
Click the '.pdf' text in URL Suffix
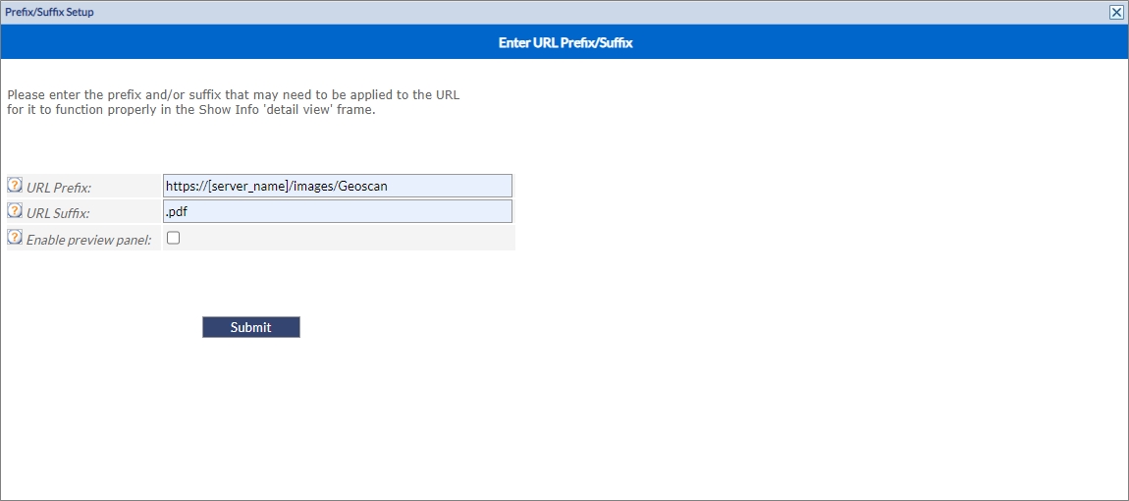click(x=177, y=211)
